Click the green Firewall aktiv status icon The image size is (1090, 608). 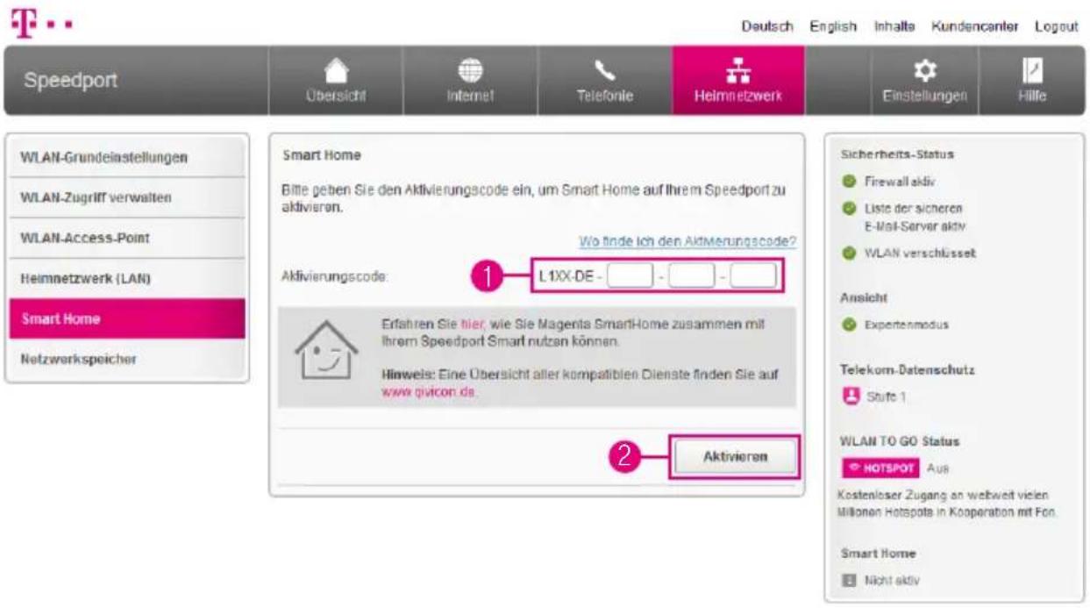pyautogui.click(x=848, y=182)
